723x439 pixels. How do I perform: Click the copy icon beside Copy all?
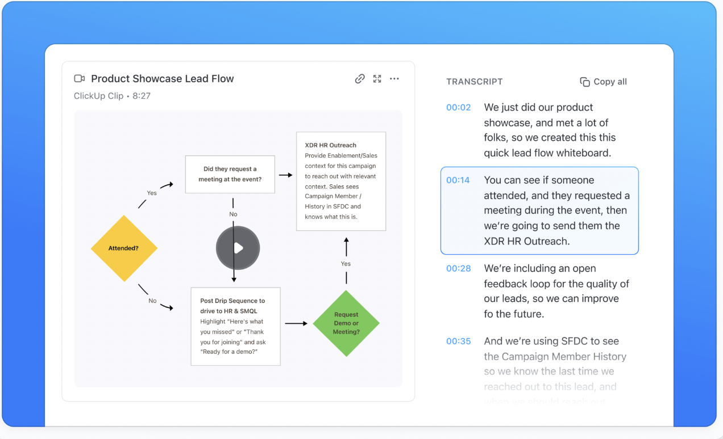584,82
